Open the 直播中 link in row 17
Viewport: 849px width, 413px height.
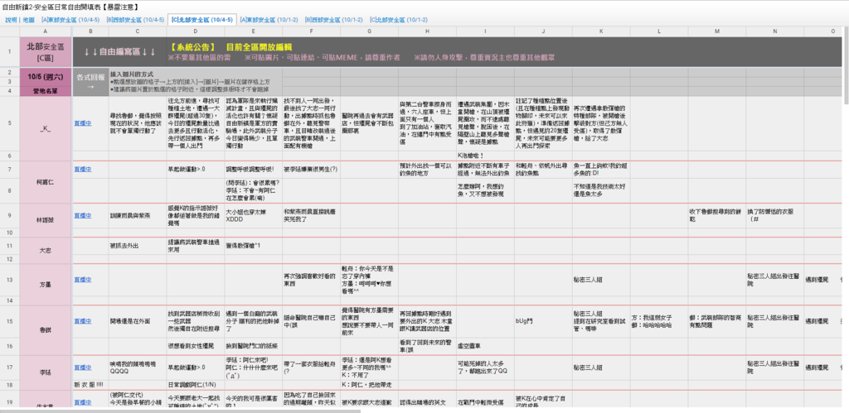point(83,367)
